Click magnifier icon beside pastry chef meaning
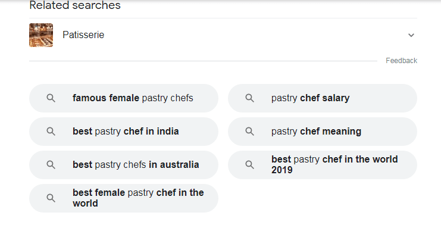Viewport: 441px width, 231px height. (250, 132)
